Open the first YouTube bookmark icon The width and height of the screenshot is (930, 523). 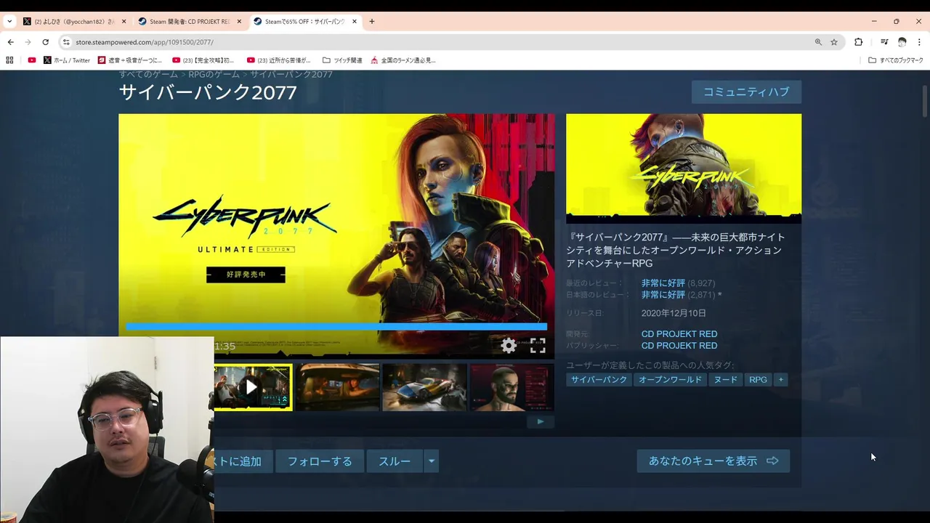(x=32, y=60)
